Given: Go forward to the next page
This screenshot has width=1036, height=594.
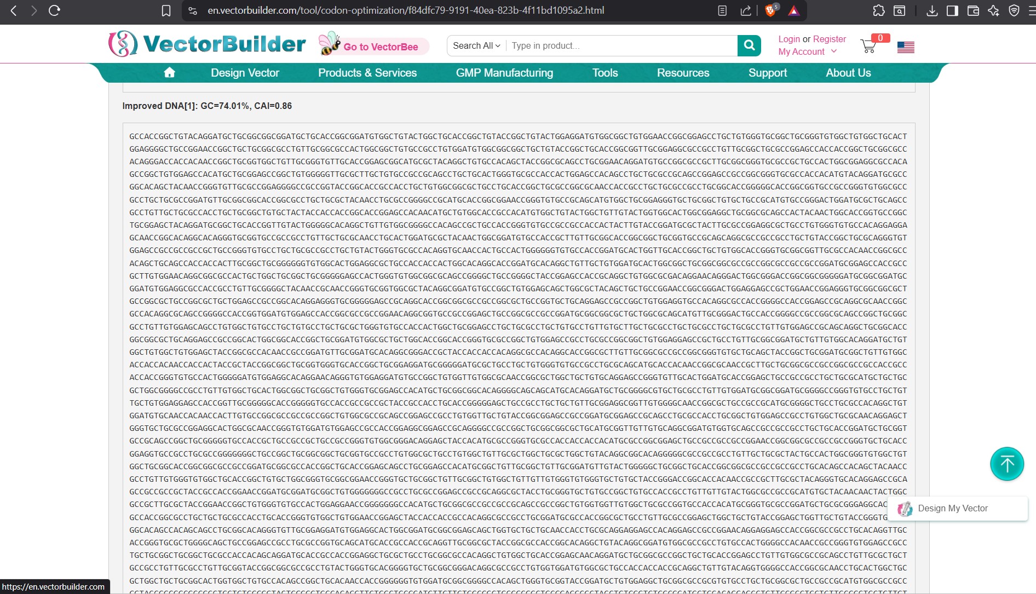Looking at the screenshot, I should pyautogui.click(x=34, y=10).
